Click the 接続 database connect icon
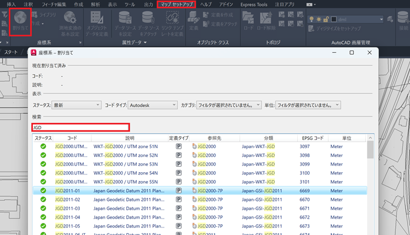The image size is (410, 235). (x=404, y=18)
